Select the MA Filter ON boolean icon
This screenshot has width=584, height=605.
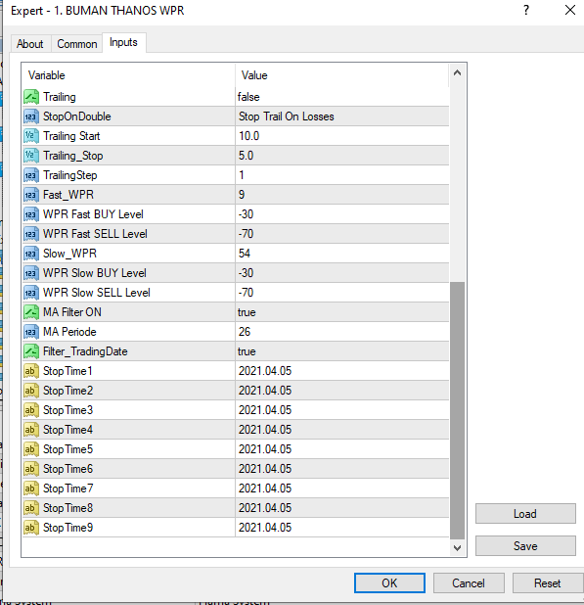tap(31, 312)
